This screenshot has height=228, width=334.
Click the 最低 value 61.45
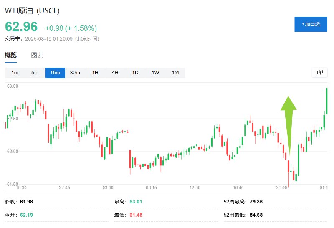[x=136, y=215]
